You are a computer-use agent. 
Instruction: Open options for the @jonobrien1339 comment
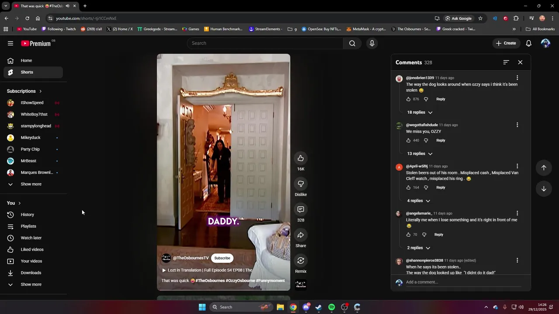pos(517,78)
